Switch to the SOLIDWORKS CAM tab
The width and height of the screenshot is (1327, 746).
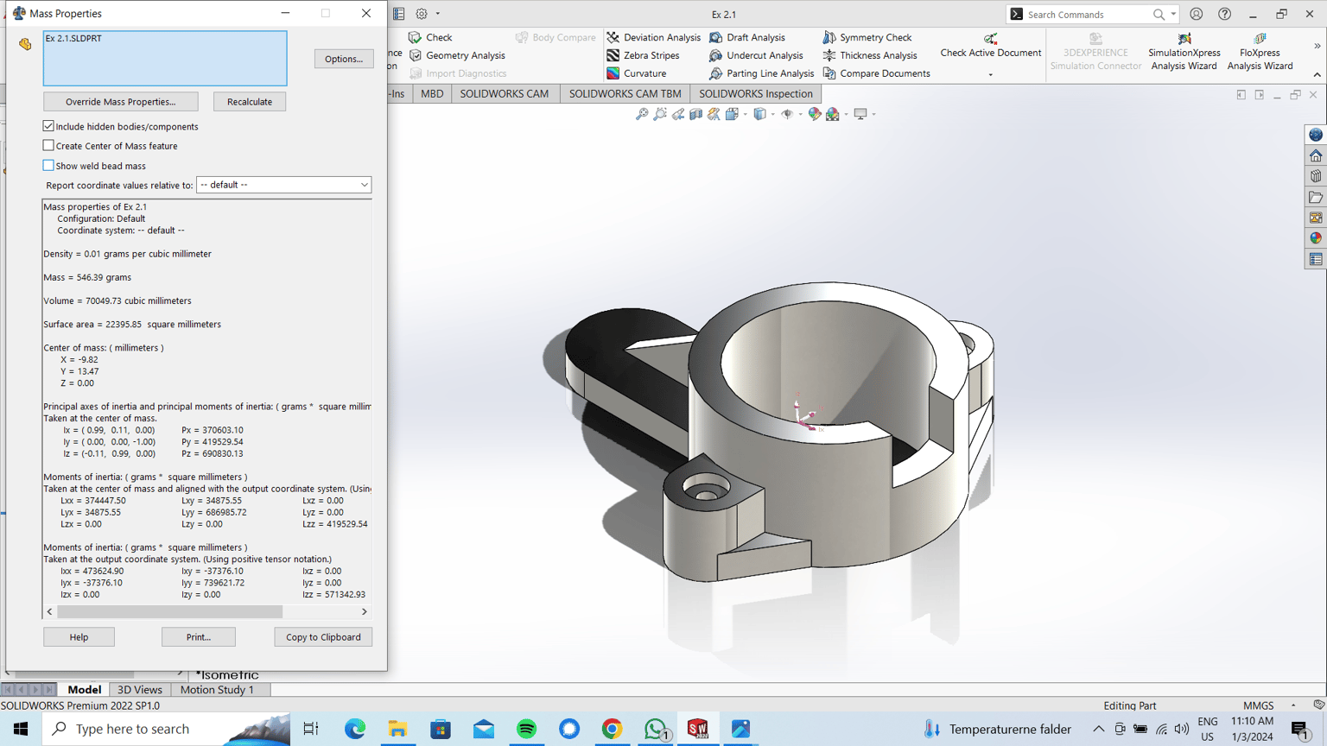(x=505, y=94)
